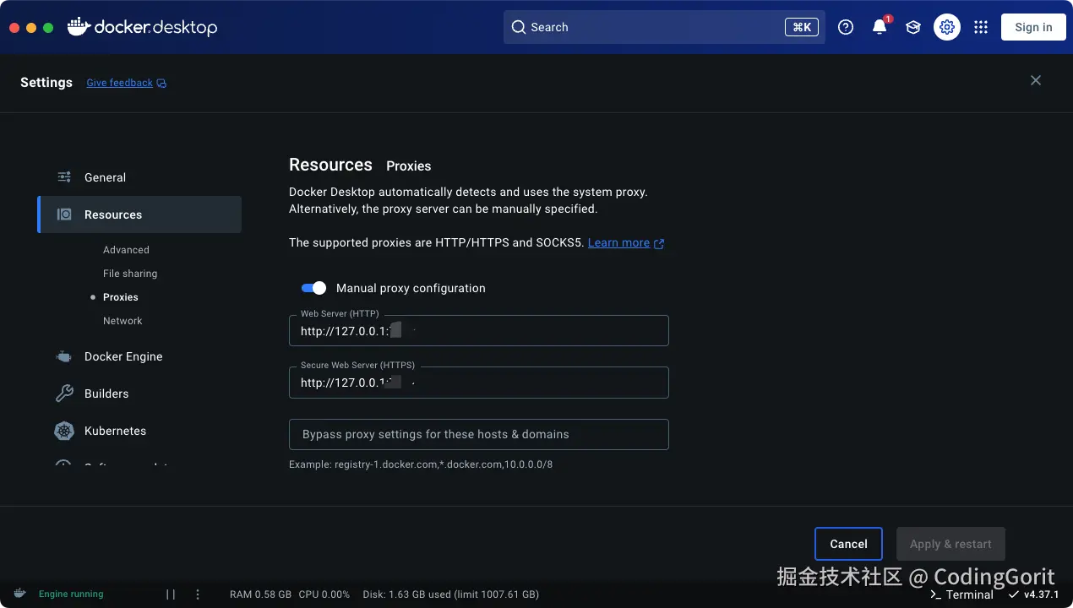Screen dimensions: 1073x608
Task: Click the Docker Engine whale icon
Action: coord(64,356)
